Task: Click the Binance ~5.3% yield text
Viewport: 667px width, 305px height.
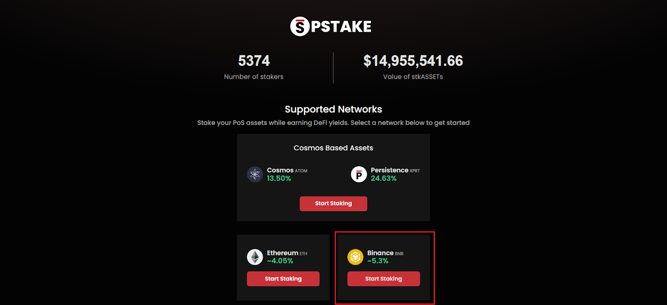Action: pos(378,261)
